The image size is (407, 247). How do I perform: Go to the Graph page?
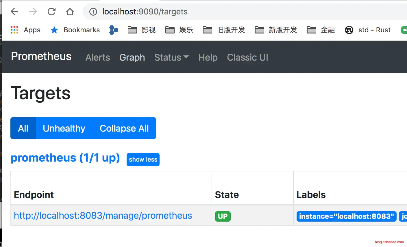(132, 57)
